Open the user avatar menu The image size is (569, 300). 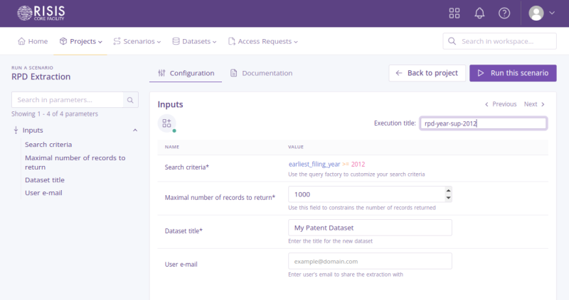(x=542, y=13)
